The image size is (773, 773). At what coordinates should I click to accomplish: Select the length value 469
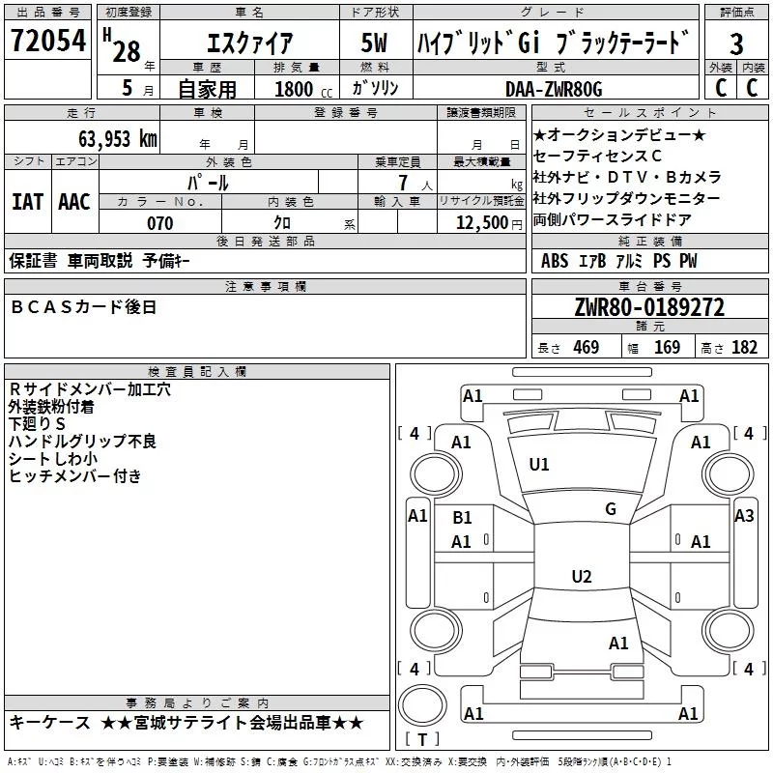[587, 347]
